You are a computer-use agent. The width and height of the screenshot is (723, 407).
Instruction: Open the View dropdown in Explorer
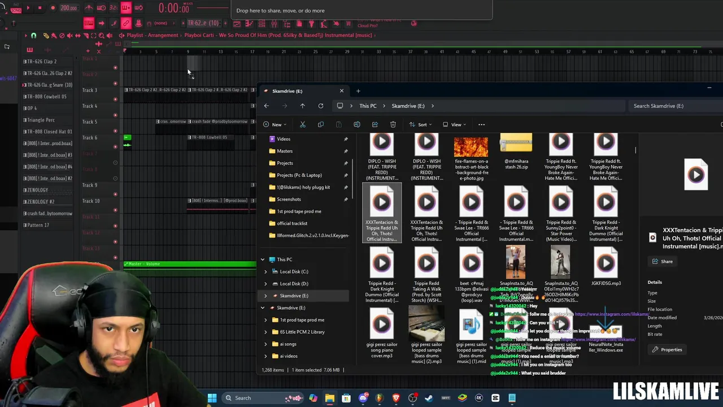[455, 124]
